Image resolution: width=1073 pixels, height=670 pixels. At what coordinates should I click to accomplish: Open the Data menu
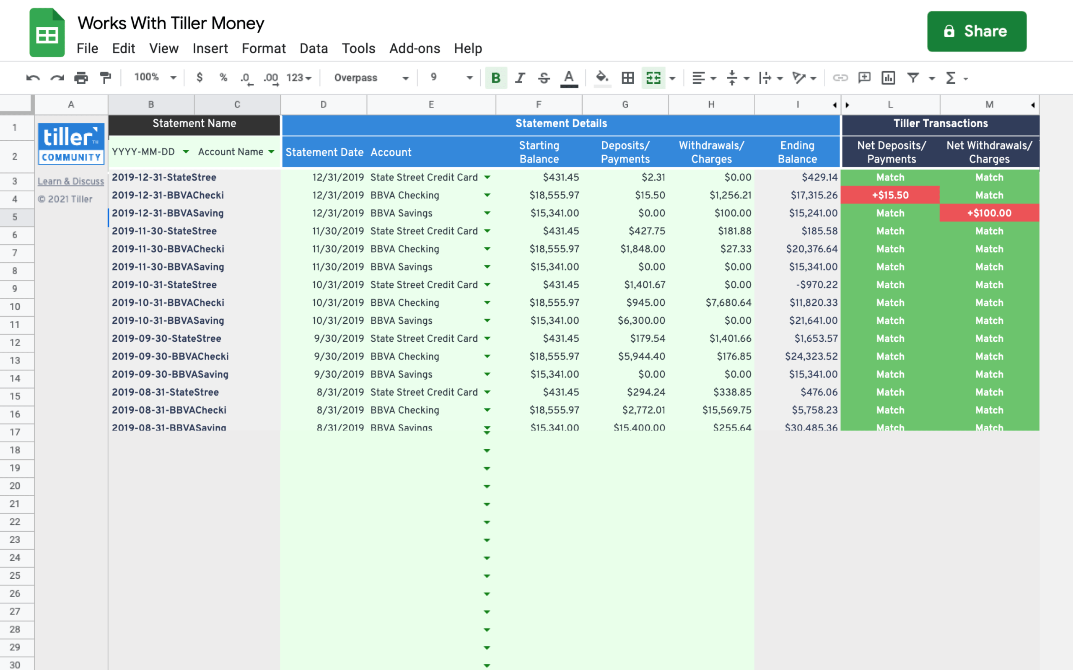pos(314,48)
